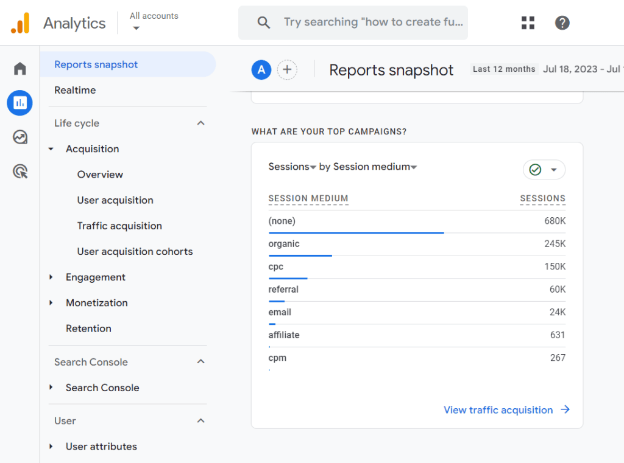Open the Sessions metric dropdown
Image resolution: width=624 pixels, height=463 pixels.
pyautogui.click(x=292, y=167)
